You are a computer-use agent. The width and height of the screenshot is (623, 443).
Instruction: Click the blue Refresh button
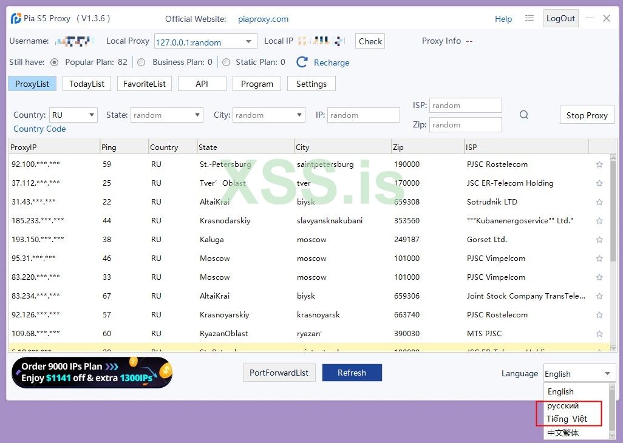352,373
